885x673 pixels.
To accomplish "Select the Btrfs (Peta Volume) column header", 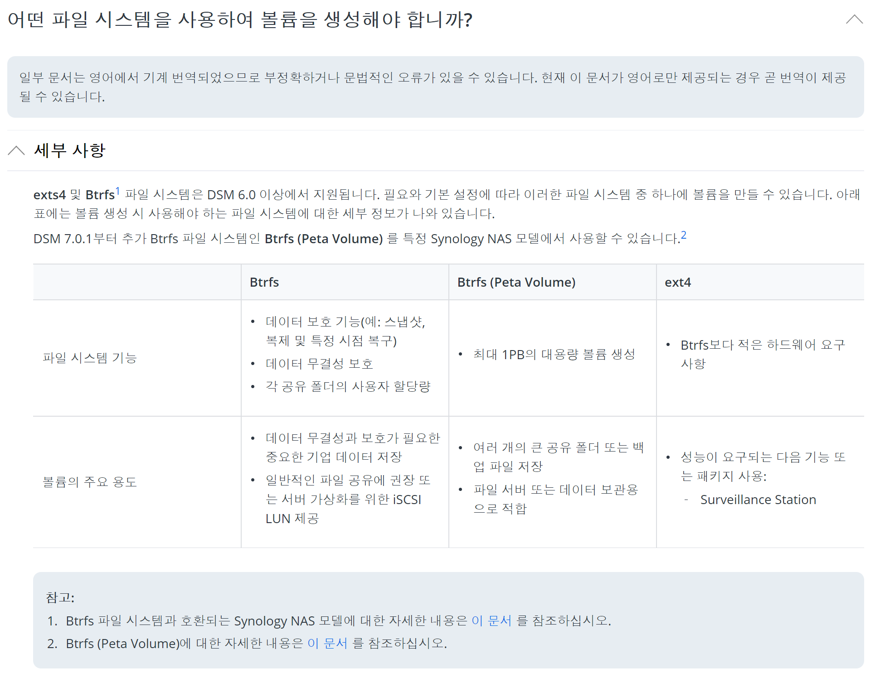I will pyautogui.click(x=516, y=282).
